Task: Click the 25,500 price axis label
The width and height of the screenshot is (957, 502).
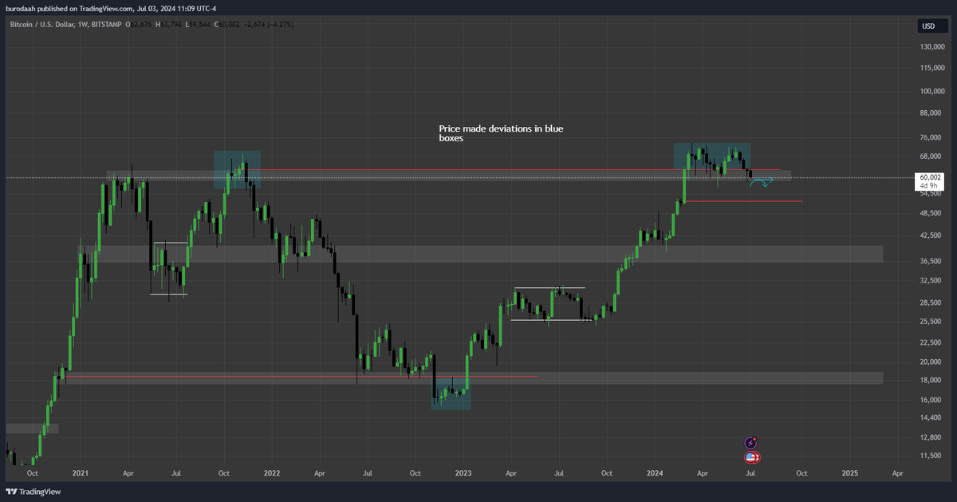Action: [x=930, y=322]
